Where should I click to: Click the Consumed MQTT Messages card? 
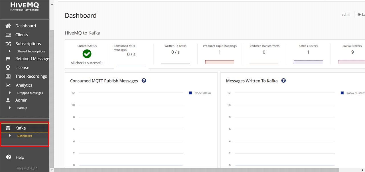point(131,54)
